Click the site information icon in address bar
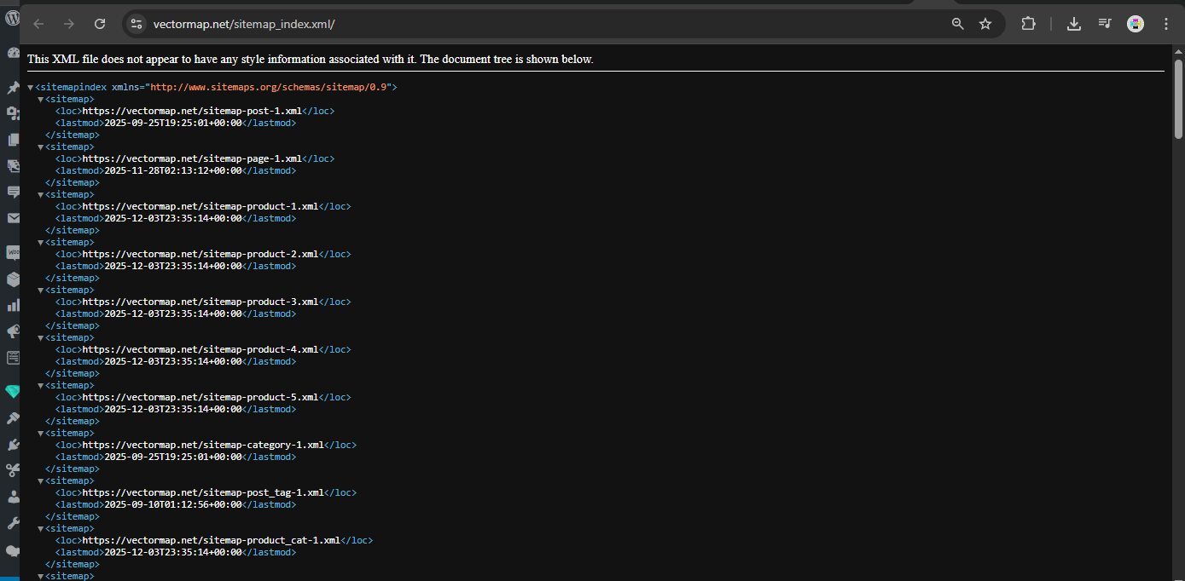 pos(137,24)
